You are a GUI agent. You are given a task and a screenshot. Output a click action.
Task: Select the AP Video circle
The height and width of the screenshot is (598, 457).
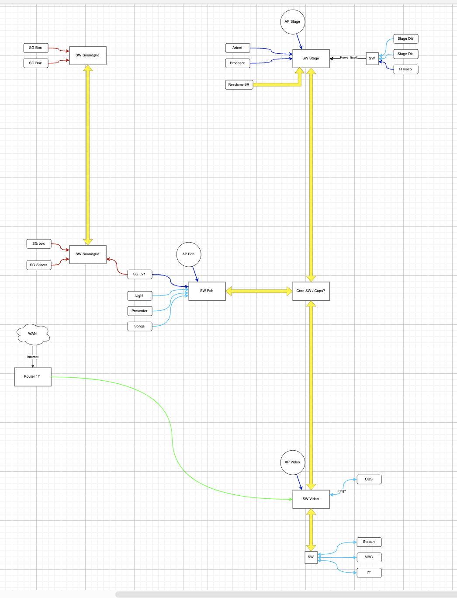[x=292, y=462]
